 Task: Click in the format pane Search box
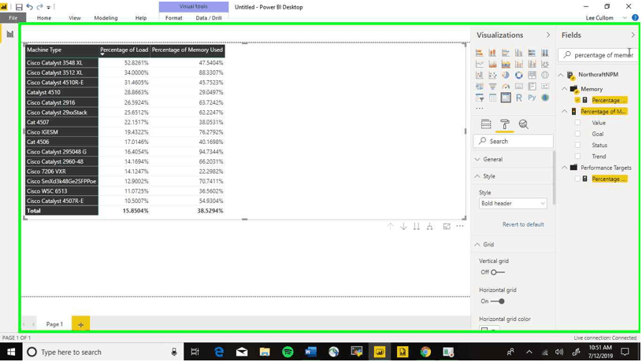(513, 141)
